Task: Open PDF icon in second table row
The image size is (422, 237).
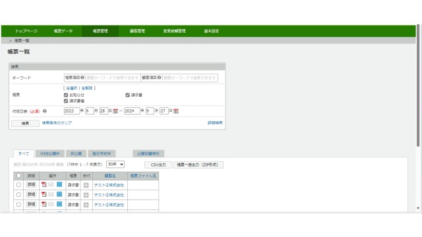Action: [x=44, y=194]
